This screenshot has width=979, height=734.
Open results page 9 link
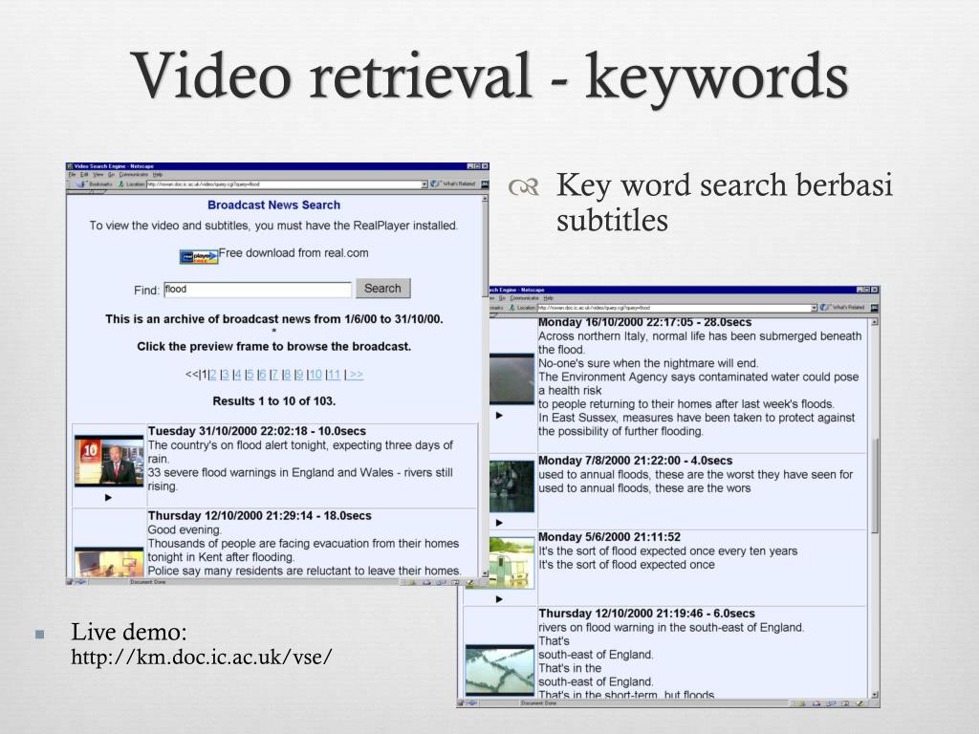coord(299,375)
